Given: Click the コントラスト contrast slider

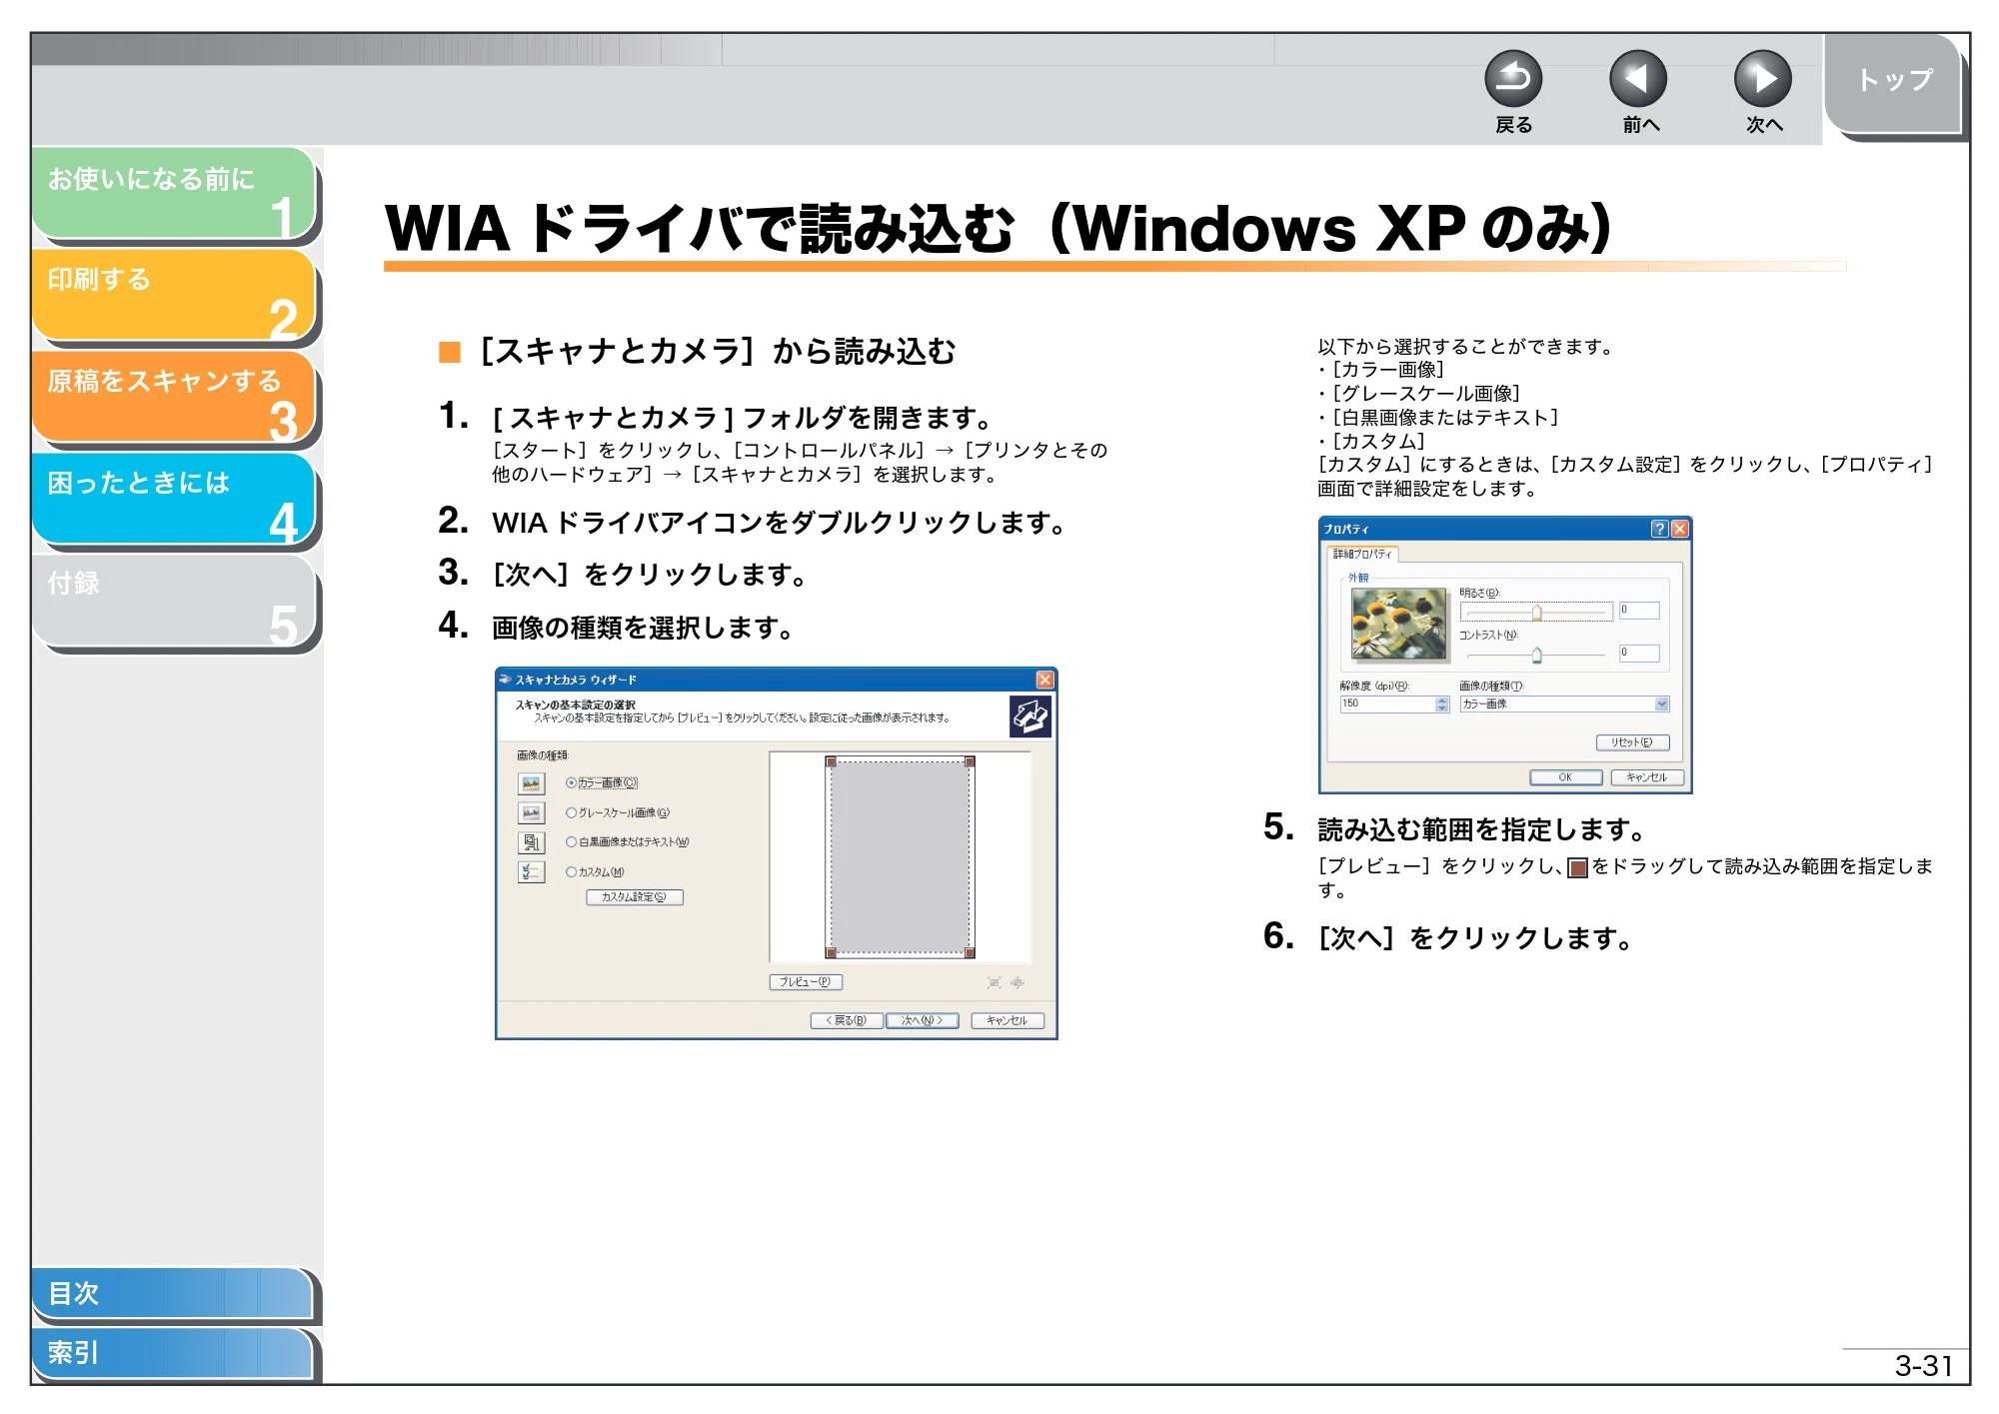Looking at the screenshot, I should pos(1536,655).
